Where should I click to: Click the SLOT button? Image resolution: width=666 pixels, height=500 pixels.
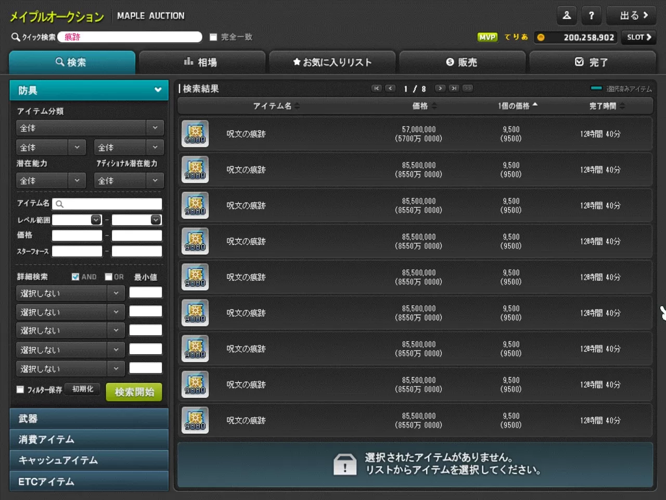[x=639, y=37]
